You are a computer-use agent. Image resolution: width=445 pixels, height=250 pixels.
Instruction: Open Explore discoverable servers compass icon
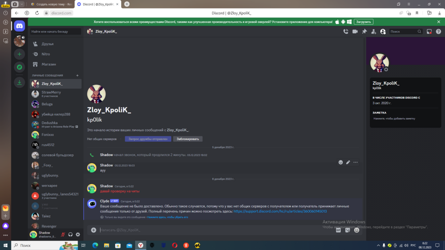click(x=19, y=67)
